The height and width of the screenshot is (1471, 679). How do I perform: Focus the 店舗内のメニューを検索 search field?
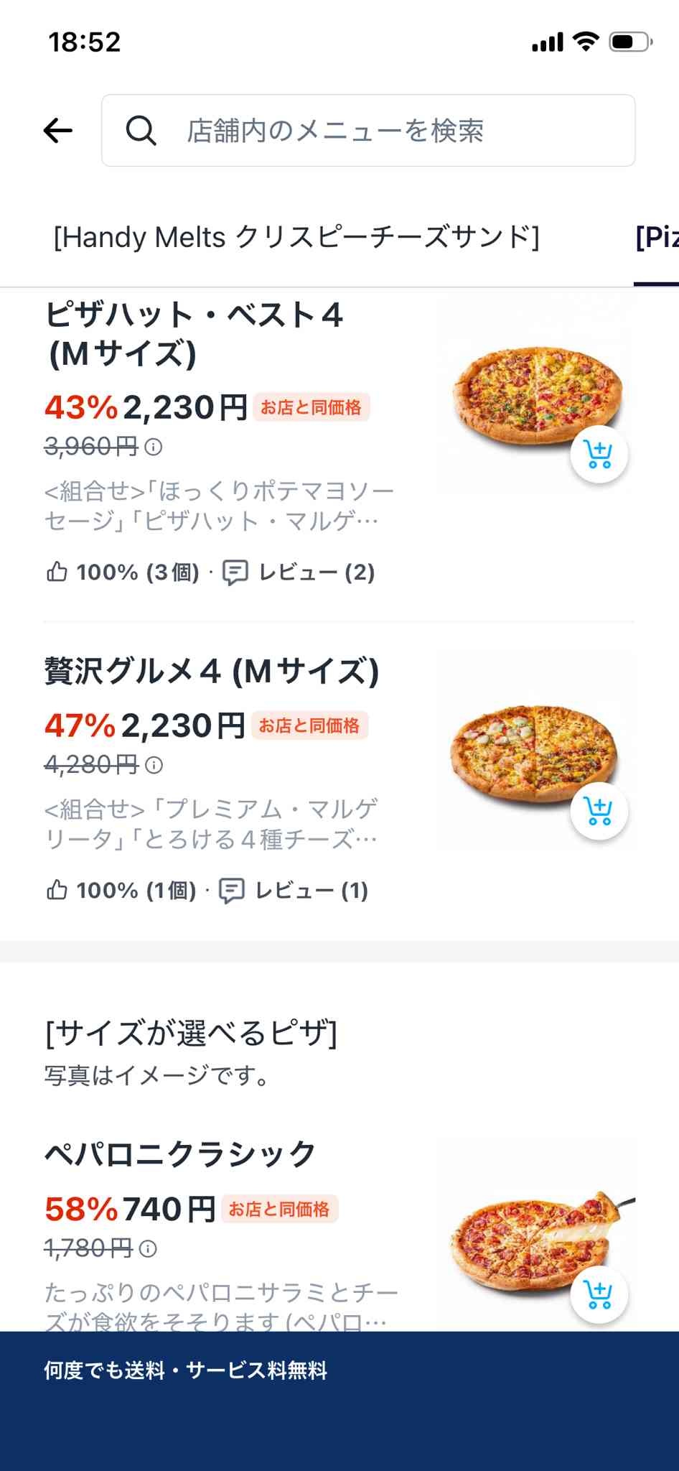[x=388, y=131]
